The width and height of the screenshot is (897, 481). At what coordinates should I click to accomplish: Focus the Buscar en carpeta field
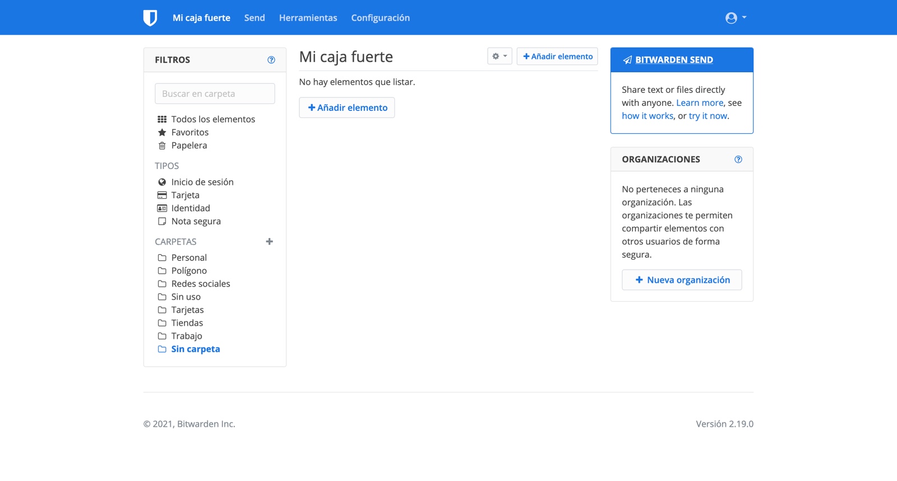click(215, 94)
